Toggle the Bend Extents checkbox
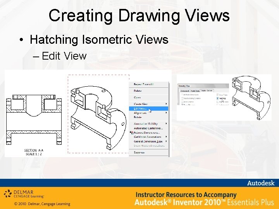The height and width of the screenshot is (209, 279). (x=182, y=102)
